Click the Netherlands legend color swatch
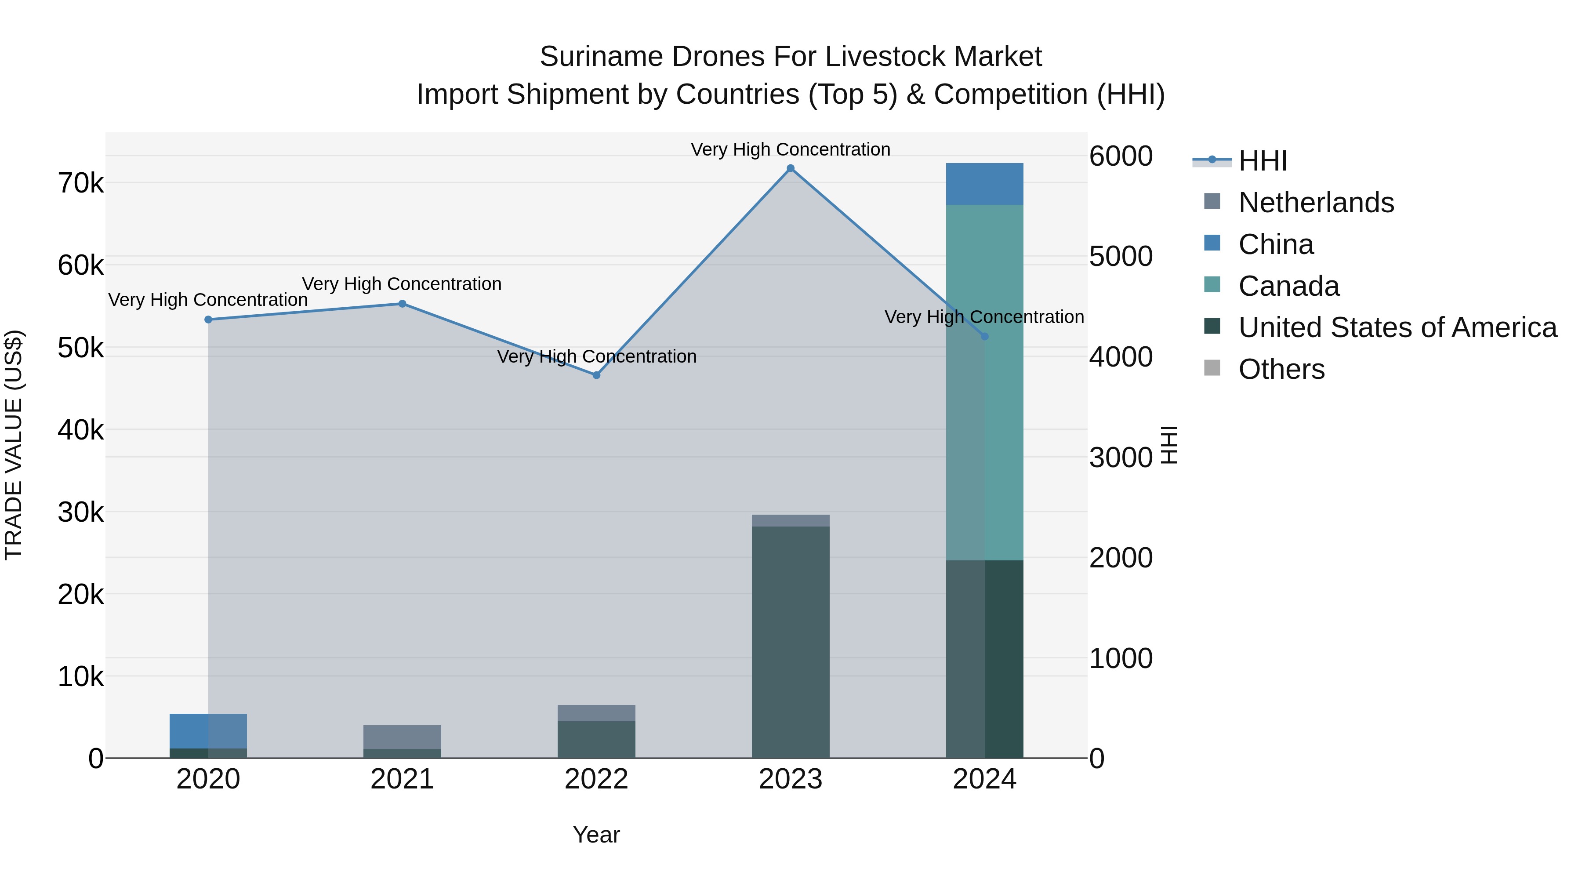This screenshot has width=1582, height=890. coord(1212,201)
